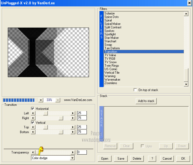Open the Color dodge blend mode dropdown
Screen dimensions: 193x165
[73, 158]
